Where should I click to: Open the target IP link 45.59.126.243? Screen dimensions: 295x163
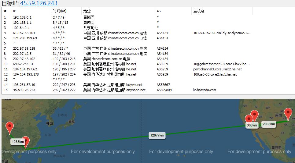pyautogui.click(x=39, y=3)
